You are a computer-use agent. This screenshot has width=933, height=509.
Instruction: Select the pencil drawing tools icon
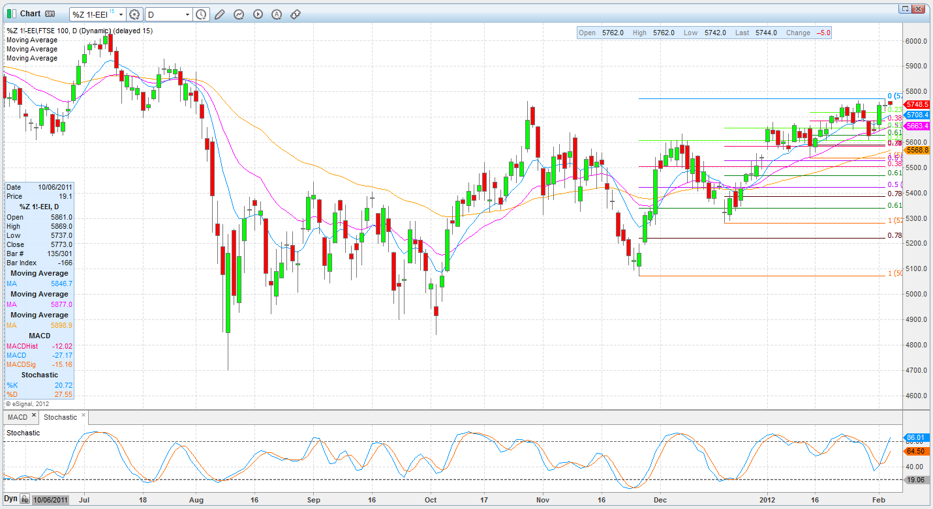(220, 14)
